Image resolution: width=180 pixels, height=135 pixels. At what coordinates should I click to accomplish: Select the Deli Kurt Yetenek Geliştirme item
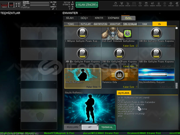coord(120,37)
